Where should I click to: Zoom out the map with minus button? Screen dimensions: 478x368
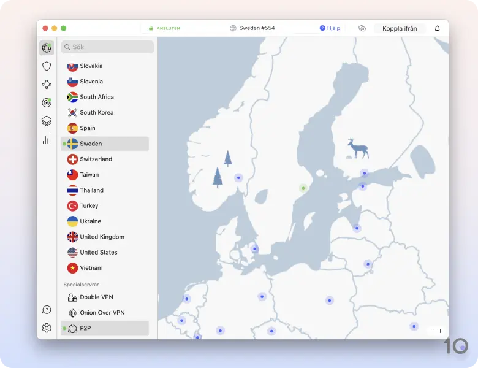(431, 331)
